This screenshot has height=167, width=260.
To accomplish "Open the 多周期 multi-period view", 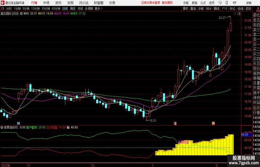I will click(89, 9).
